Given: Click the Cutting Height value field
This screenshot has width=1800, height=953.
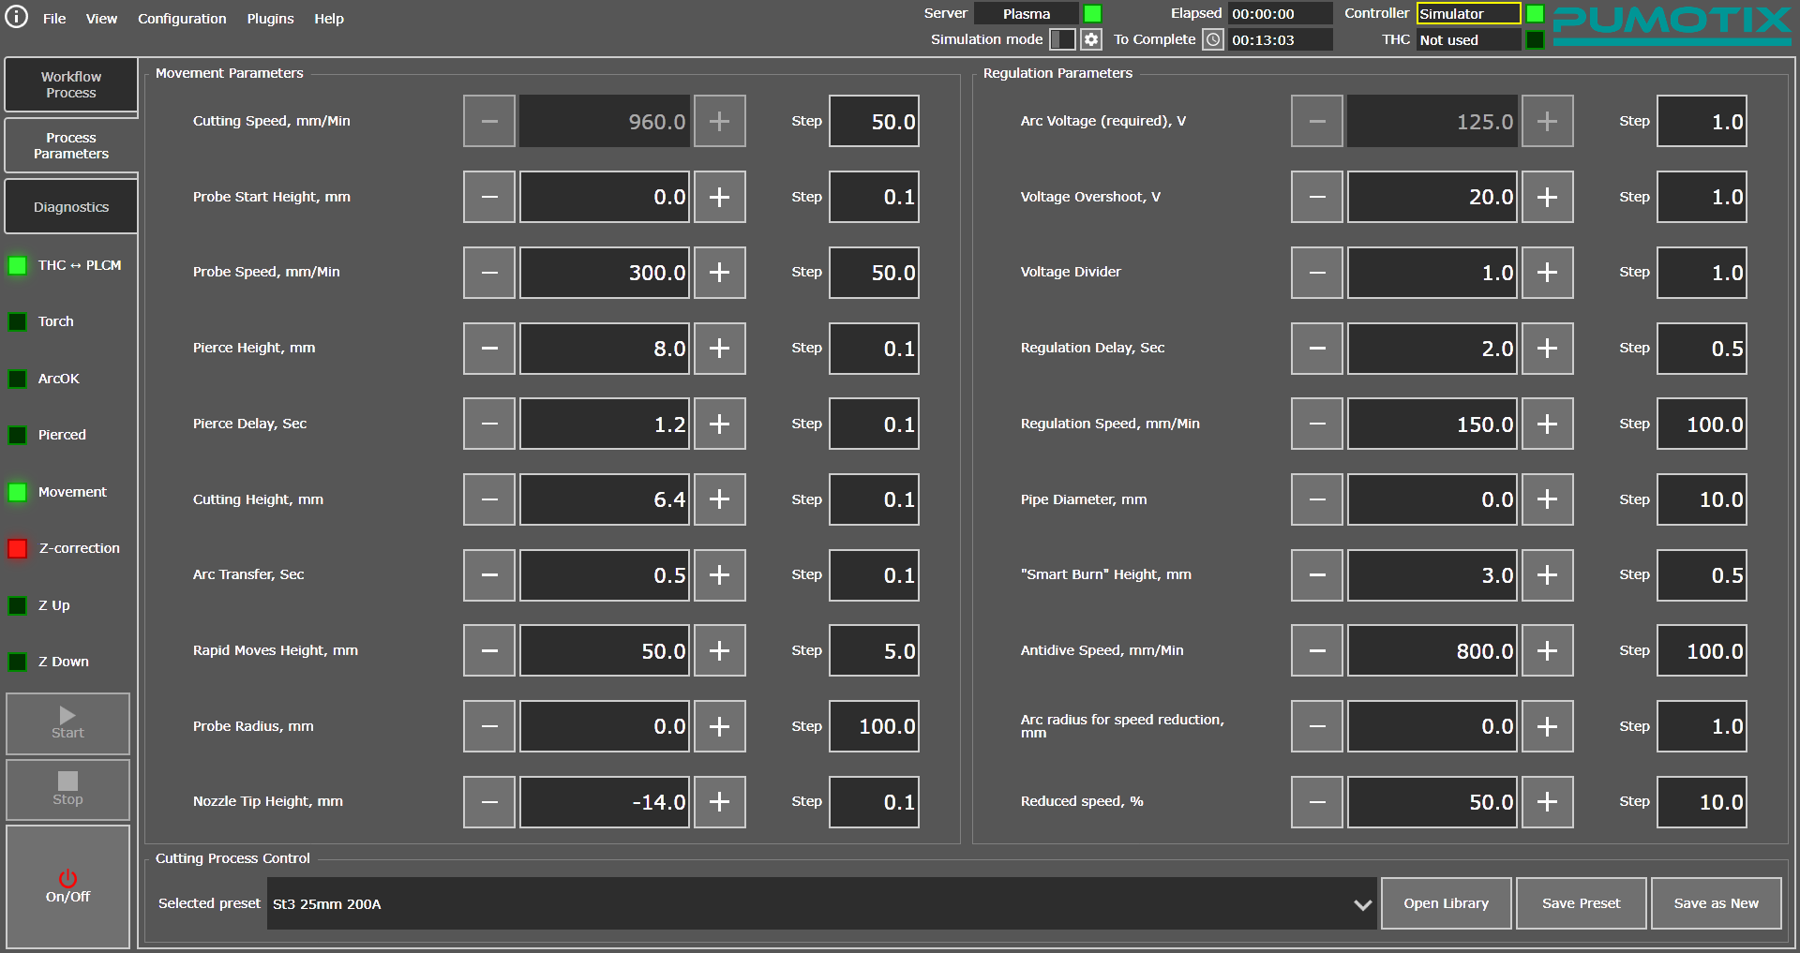Looking at the screenshot, I should click(x=605, y=499).
